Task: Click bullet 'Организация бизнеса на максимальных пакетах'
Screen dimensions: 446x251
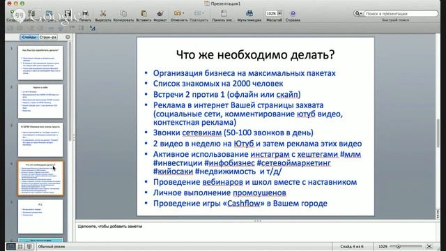Action: (245, 73)
